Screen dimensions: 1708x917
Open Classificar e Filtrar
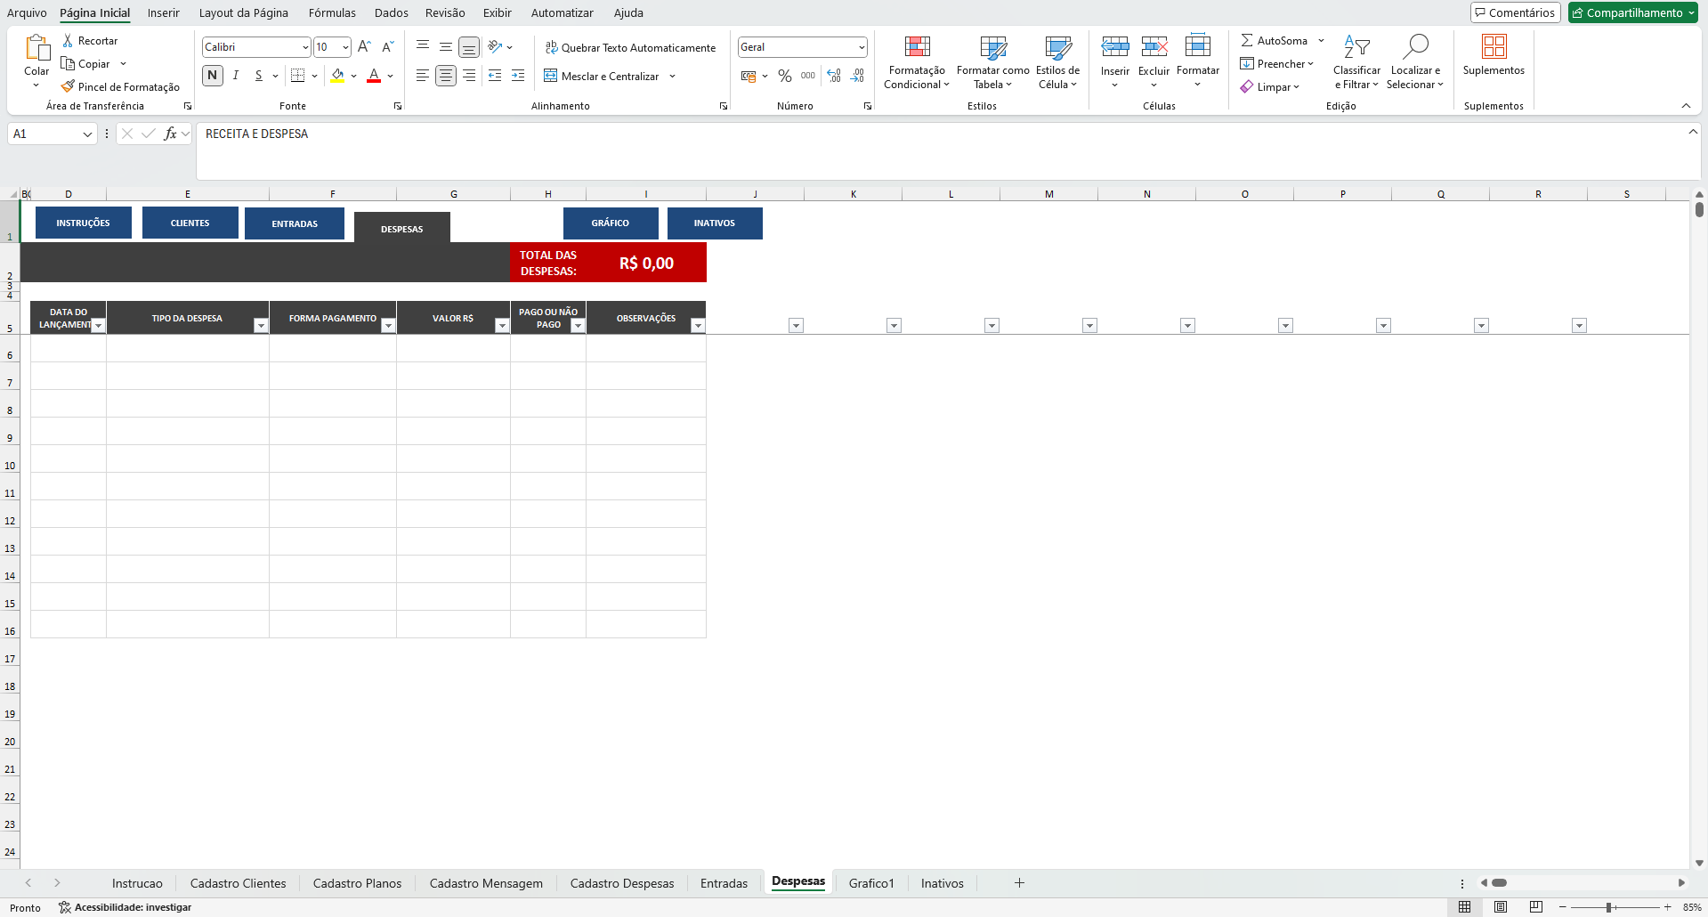click(x=1356, y=62)
